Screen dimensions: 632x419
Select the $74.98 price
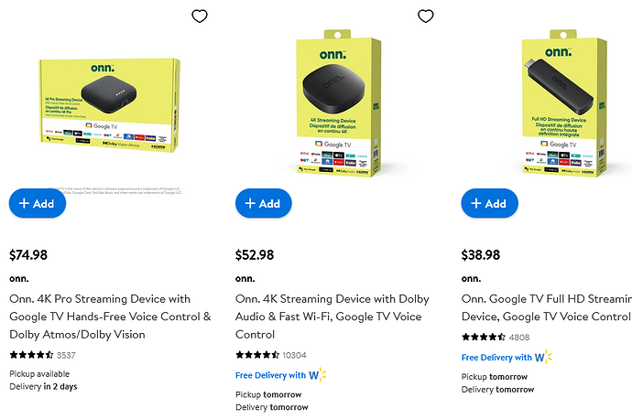[28, 254]
